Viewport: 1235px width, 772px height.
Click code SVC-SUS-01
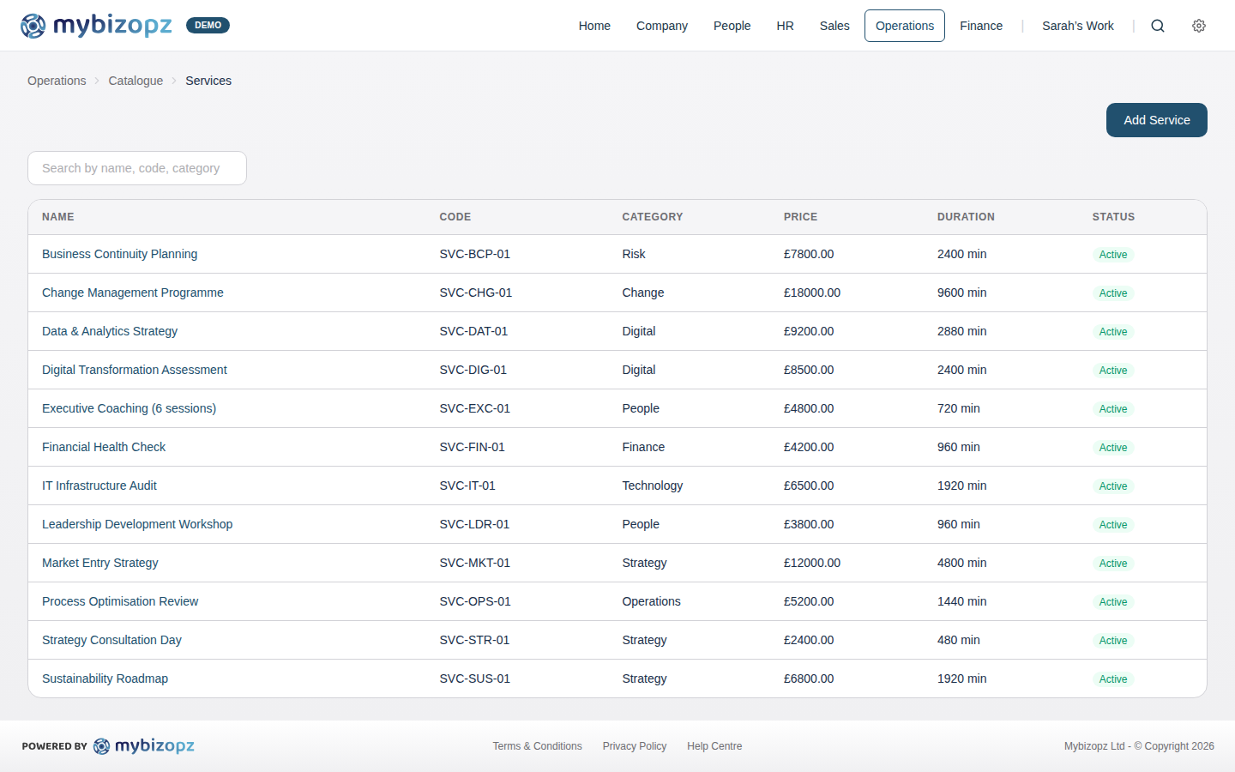(x=475, y=679)
